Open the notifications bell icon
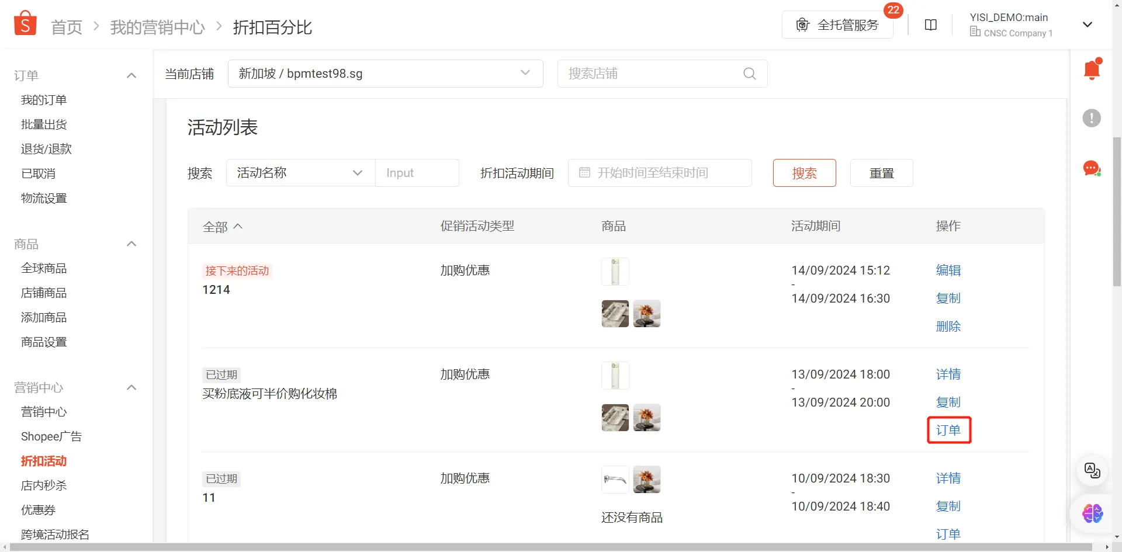The height and width of the screenshot is (552, 1122). (1092, 68)
